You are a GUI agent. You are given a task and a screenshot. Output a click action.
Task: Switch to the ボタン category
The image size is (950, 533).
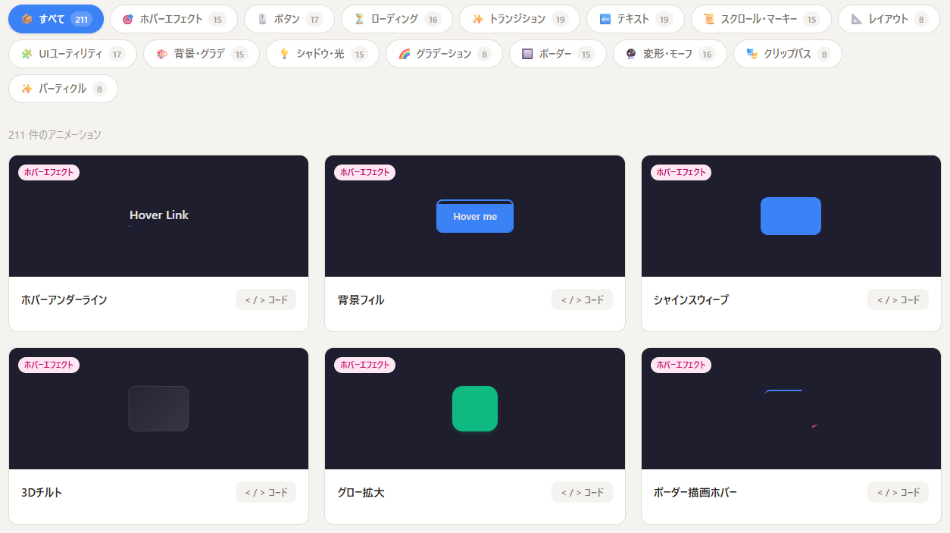click(x=289, y=19)
